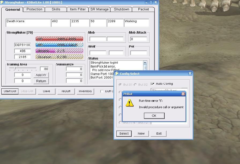Close the PHBot error dialog
Screen dimensions: 240x164
click(183, 94)
